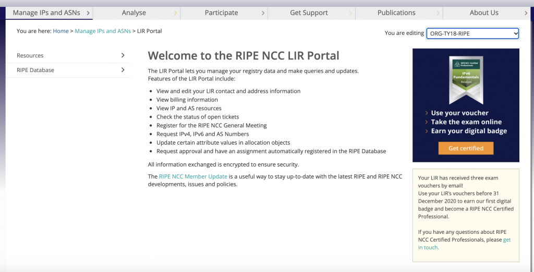Click the chevron next to Analyse
The height and width of the screenshot is (272, 534).
176,13
